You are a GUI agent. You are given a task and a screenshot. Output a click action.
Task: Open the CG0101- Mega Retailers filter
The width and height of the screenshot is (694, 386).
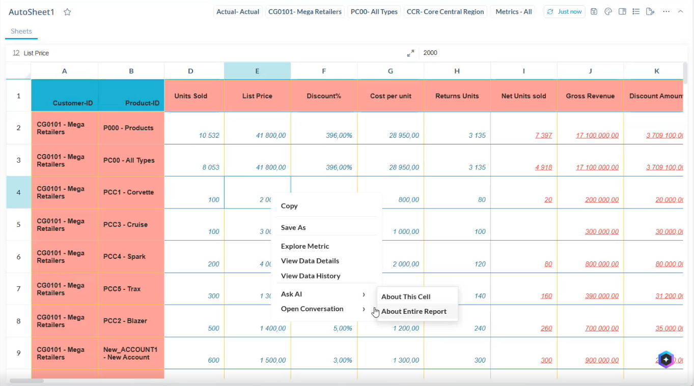click(x=305, y=12)
